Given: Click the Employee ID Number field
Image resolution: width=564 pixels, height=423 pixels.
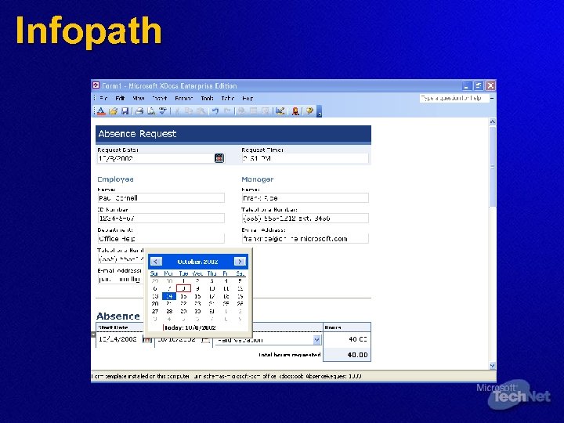Looking at the screenshot, I should (x=161, y=219).
